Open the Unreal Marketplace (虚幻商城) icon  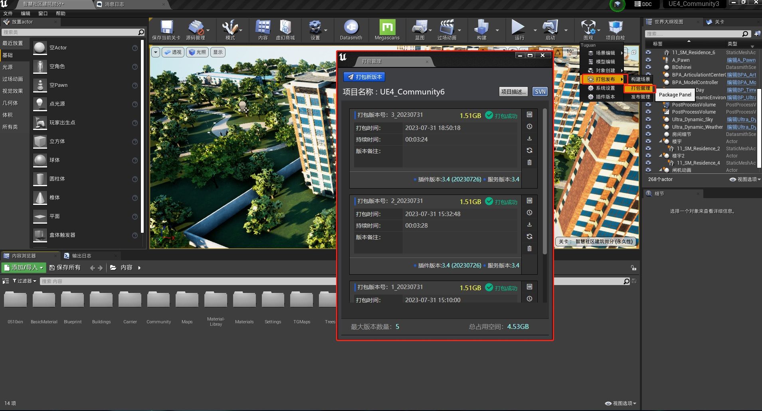point(285,27)
